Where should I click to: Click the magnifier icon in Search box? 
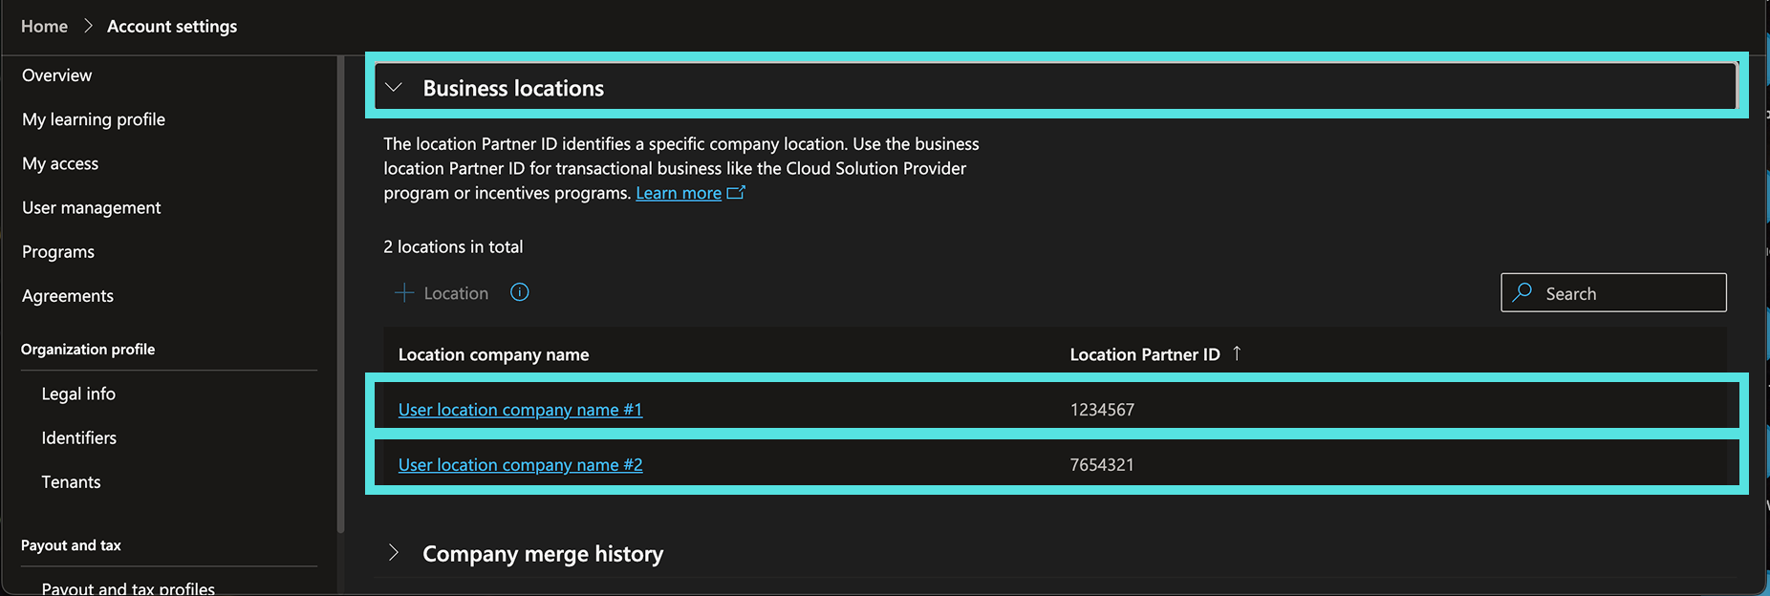point(1523,292)
